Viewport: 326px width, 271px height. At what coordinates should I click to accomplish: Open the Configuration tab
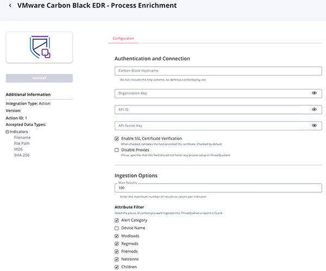coord(123,39)
